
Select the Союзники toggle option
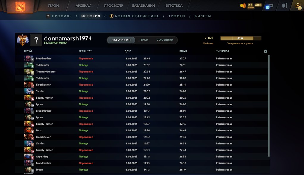click(x=165, y=40)
